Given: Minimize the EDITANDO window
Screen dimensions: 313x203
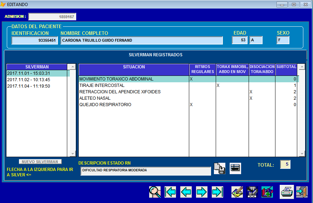Looking at the screenshot, I should (282, 4).
